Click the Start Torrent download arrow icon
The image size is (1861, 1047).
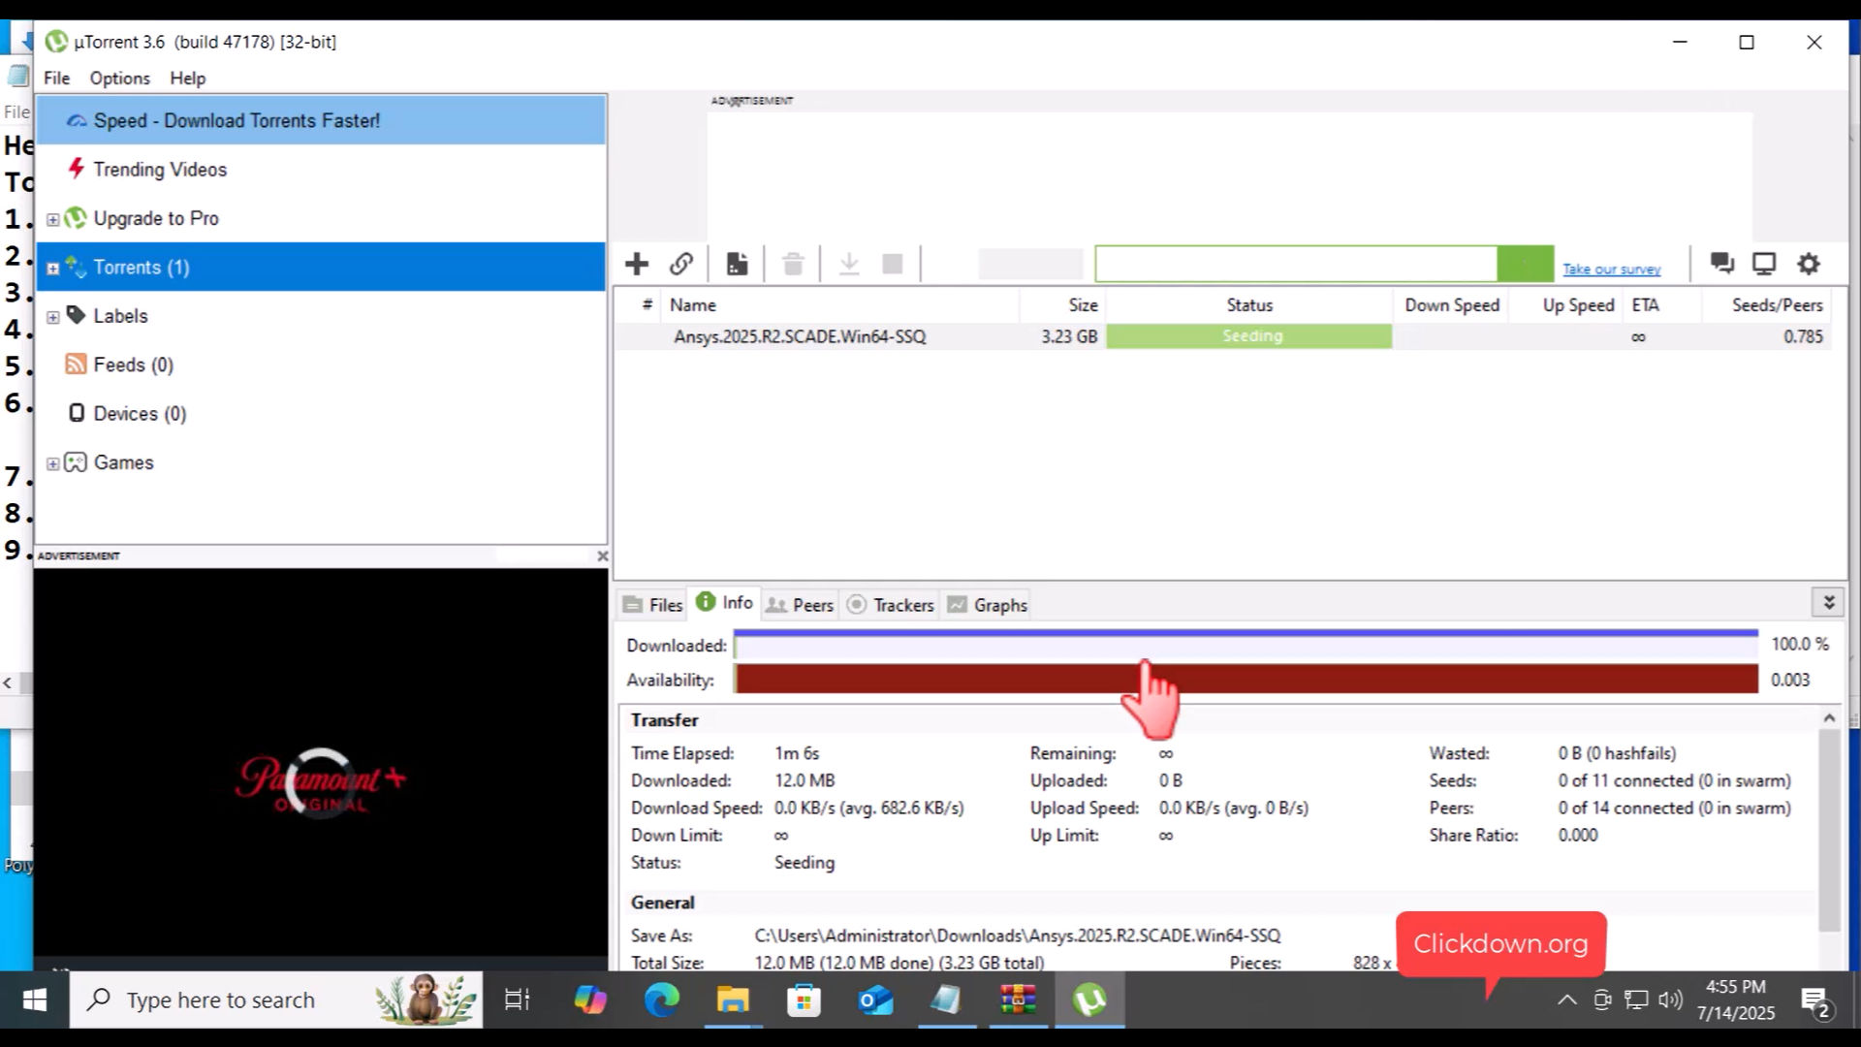(x=849, y=264)
